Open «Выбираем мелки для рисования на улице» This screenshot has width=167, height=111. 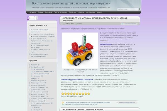pos(40,55)
